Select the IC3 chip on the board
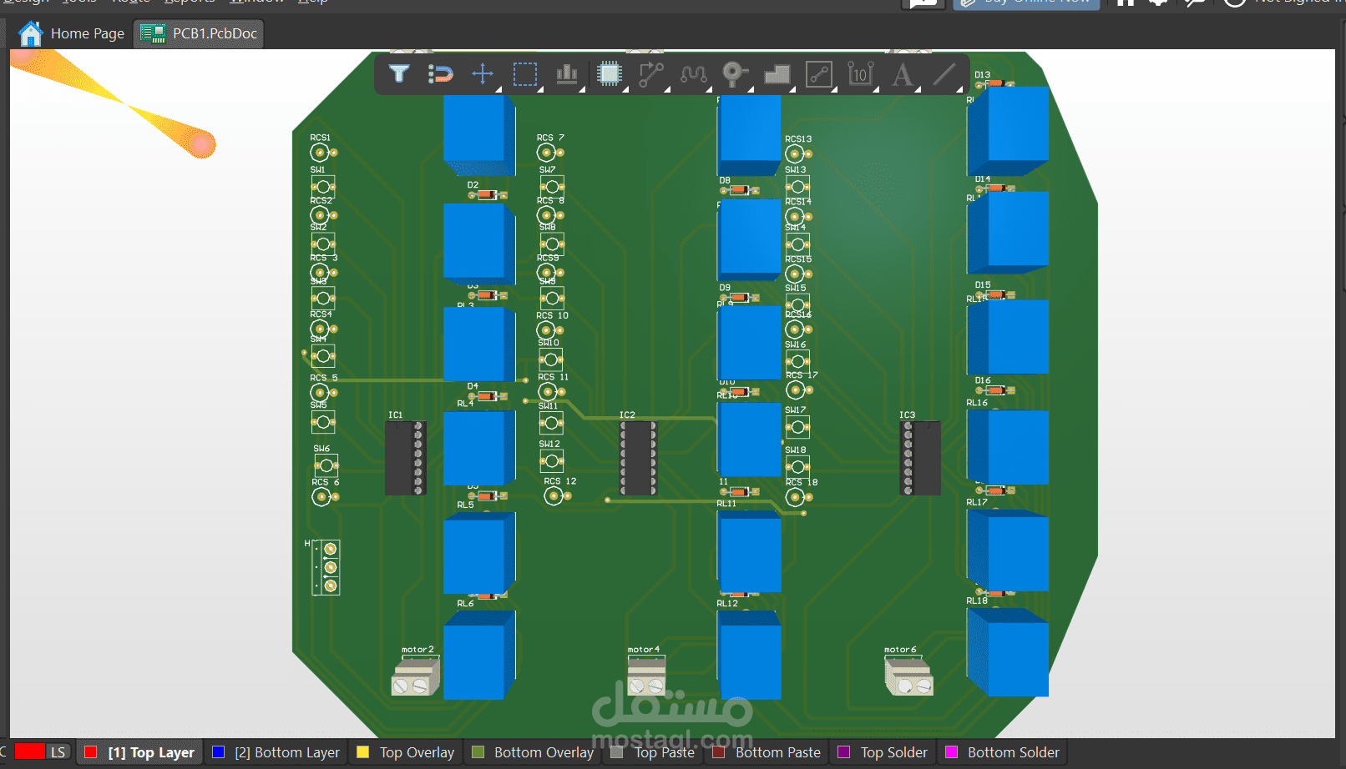 (x=920, y=458)
